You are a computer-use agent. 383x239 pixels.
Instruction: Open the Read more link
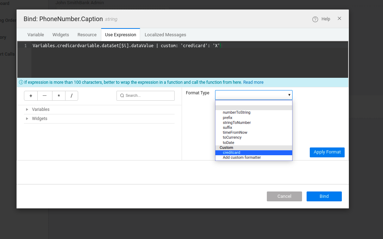pyautogui.click(x=253, y=82)
